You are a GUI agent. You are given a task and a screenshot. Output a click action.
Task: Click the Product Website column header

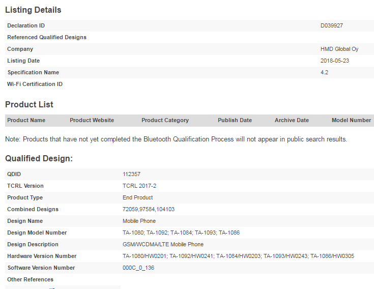[x=92, y=120]
